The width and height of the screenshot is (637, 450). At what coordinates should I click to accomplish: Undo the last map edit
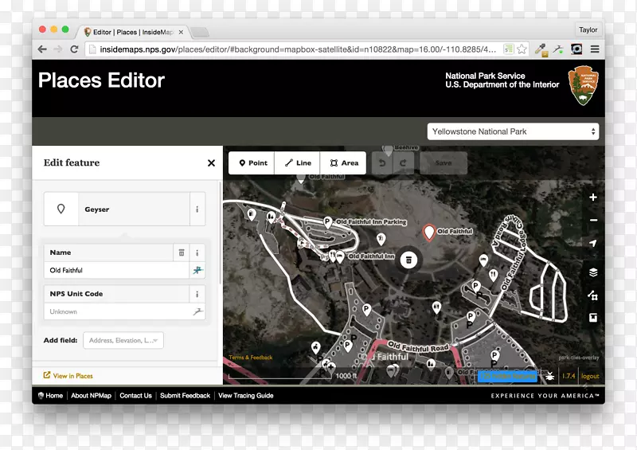pyautogui.click(x=382, y=162)
